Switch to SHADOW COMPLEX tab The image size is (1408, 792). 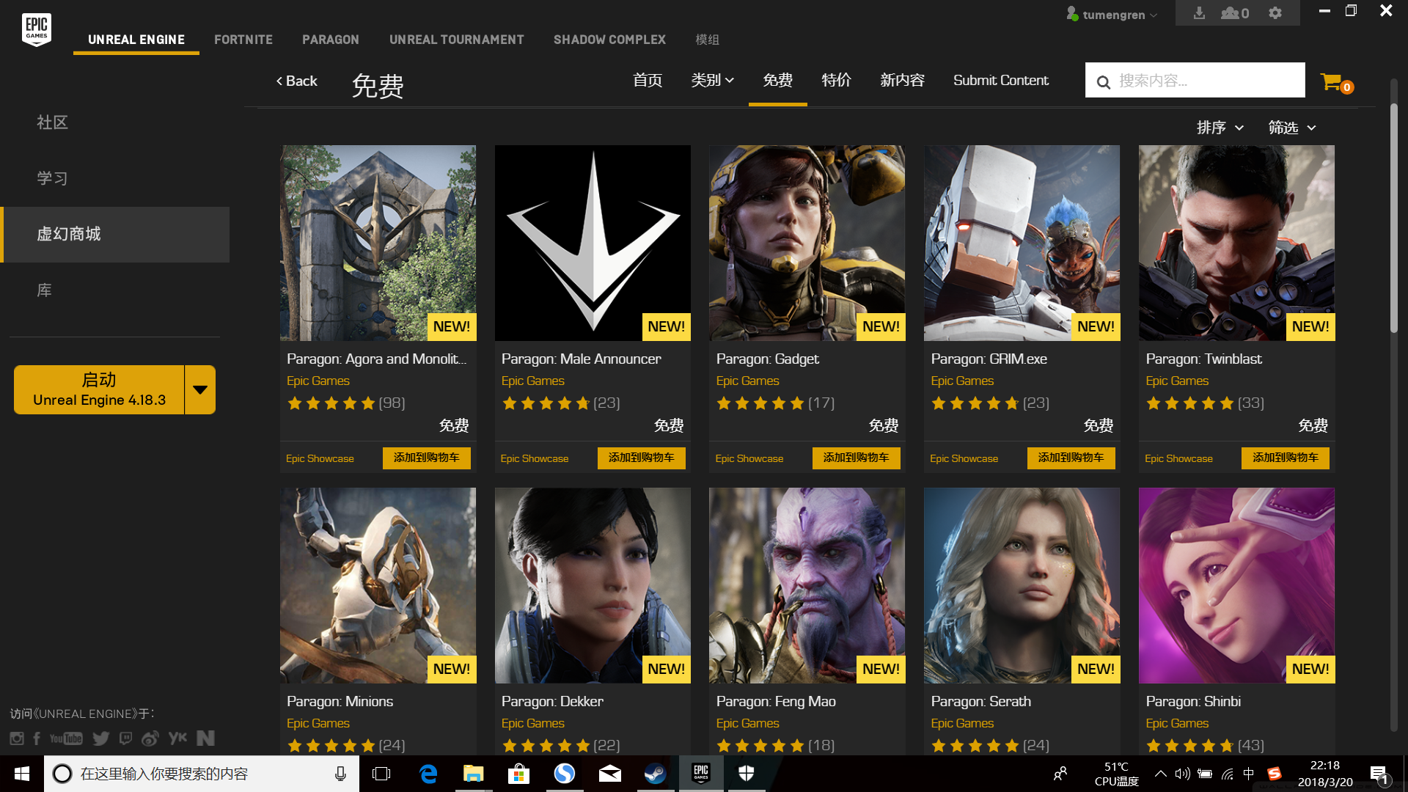[610, 40]
